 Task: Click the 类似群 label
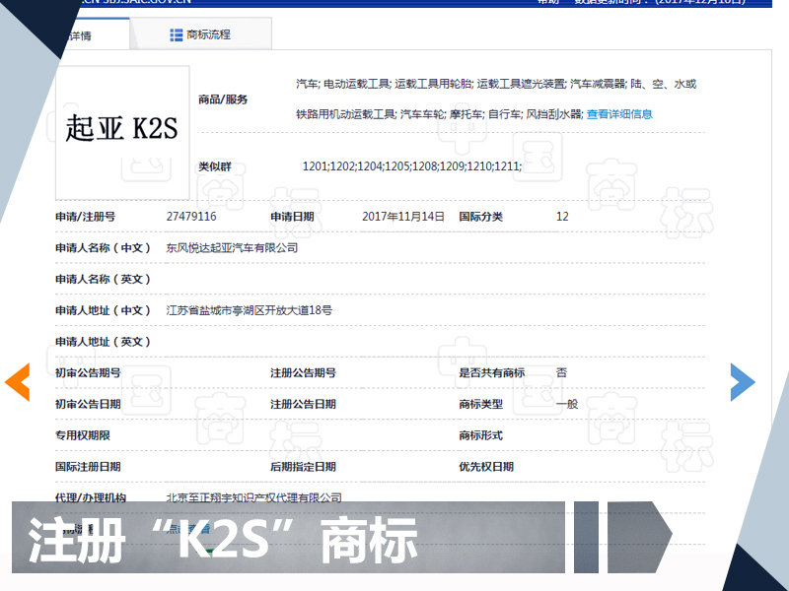click(215, 166)
